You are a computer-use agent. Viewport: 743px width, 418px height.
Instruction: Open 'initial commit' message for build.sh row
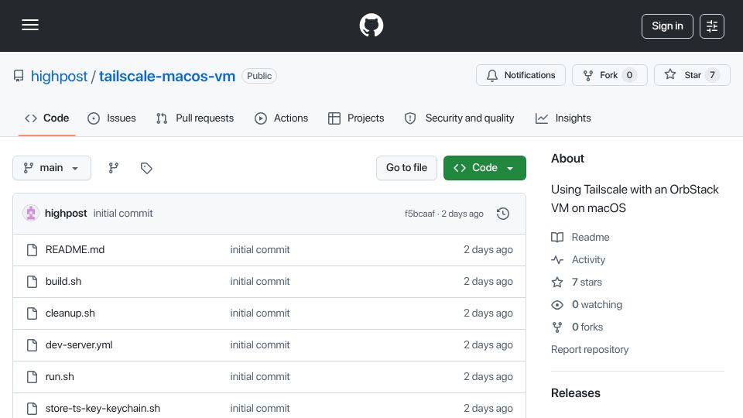pyautogui.click(x=260, y=282)
